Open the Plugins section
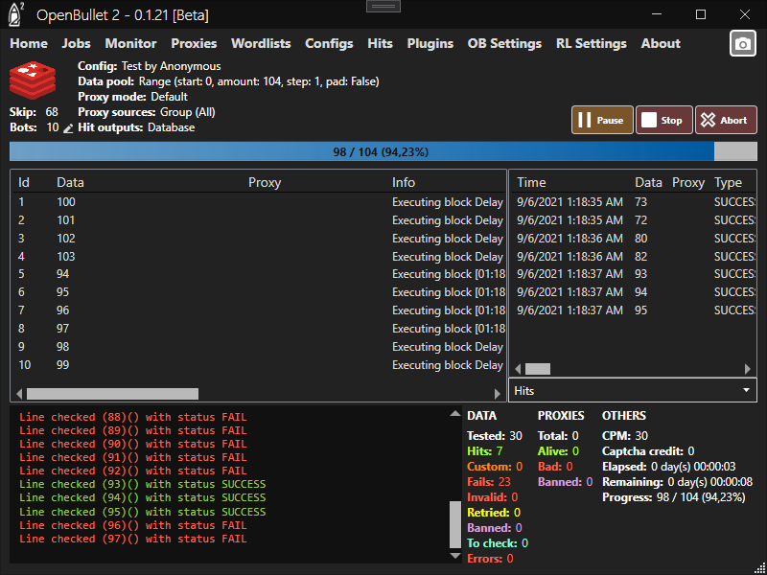Image resolution: width=767 pixels, height=575 pixels. tap(430, 43)
